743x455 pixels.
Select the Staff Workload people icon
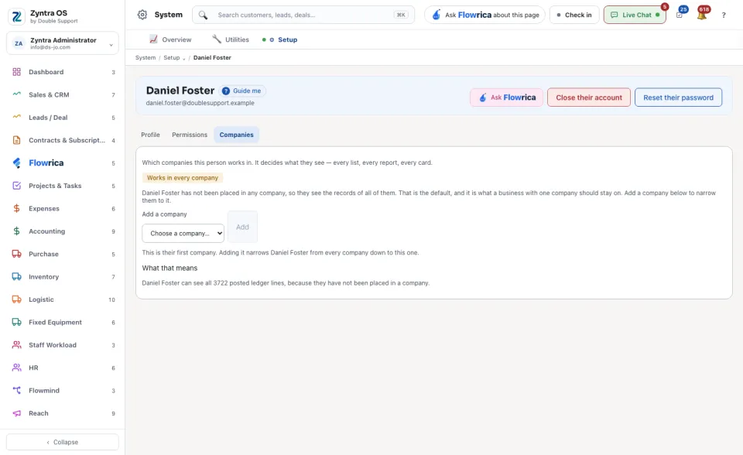(16, 345)
